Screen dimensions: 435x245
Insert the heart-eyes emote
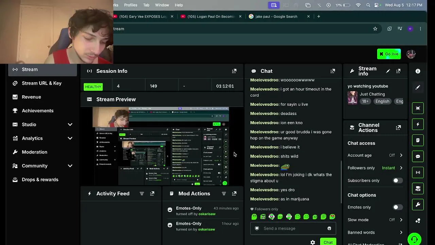[332, 217]
